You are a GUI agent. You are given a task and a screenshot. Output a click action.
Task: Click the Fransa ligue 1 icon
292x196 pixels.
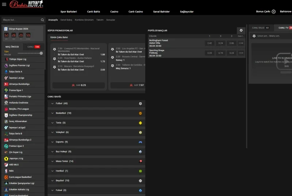tap(6, 90)
